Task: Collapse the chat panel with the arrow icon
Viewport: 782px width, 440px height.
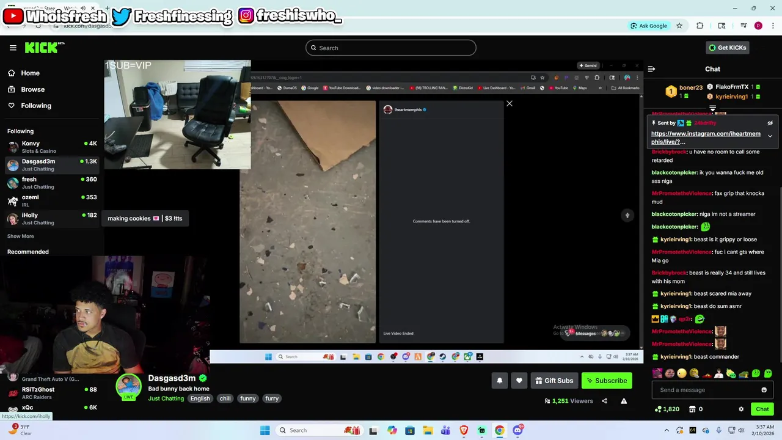Action: point(651,69)
